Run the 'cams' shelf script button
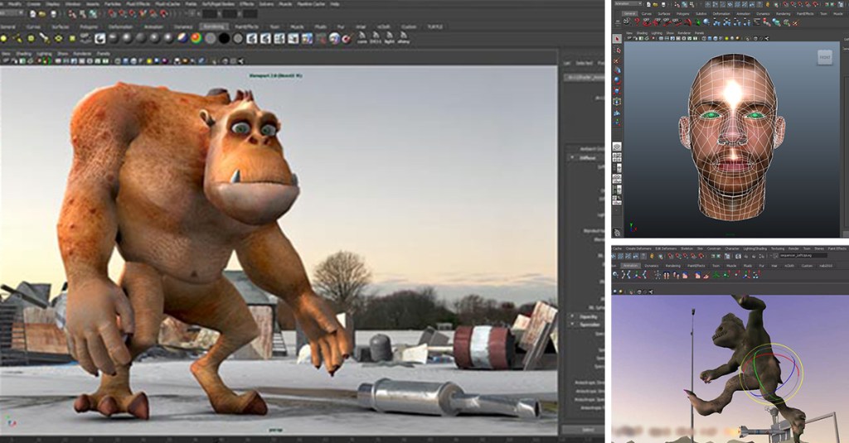The image size is (849, 443). tap(361, 38)
